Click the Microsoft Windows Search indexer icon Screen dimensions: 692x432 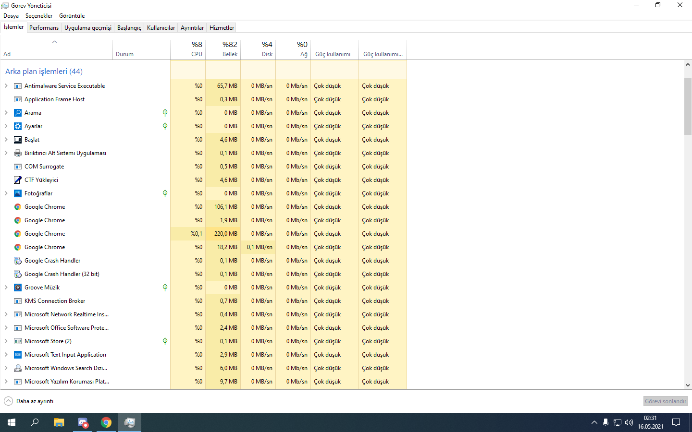point(18,368)
